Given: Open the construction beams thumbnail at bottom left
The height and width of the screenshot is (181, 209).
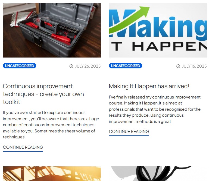Looking at the screenshot, I should pos(52,174).
